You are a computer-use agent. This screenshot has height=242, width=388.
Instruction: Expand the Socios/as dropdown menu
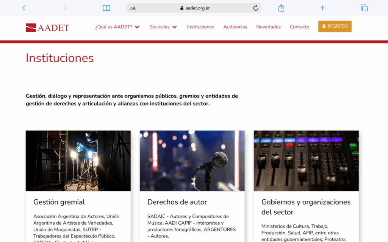tap(163, 27)
